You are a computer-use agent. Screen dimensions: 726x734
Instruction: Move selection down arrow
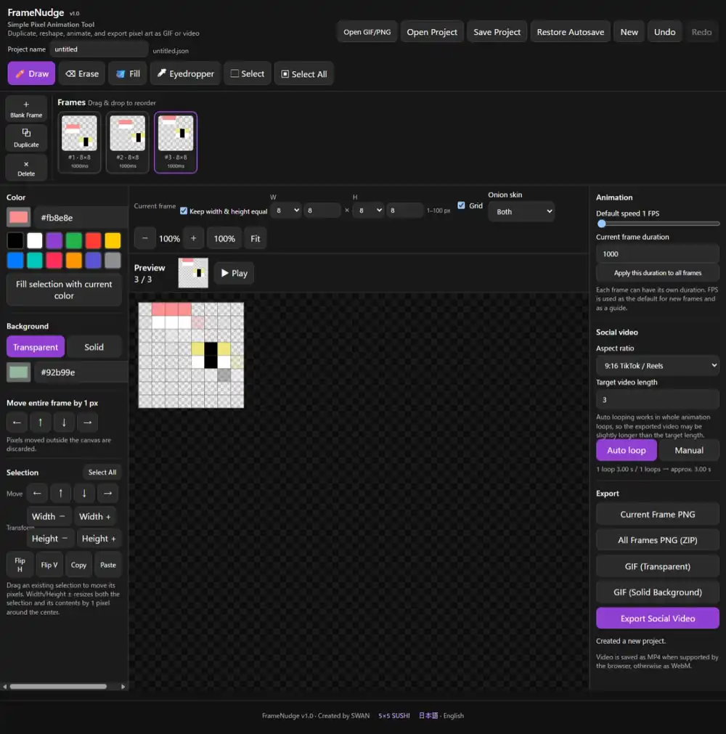83,493
